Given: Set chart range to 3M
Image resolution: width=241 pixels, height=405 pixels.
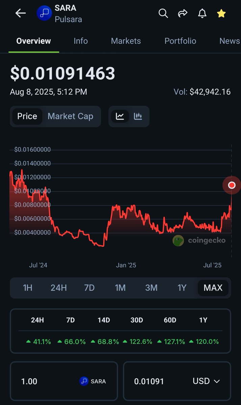Looking at the screenshot, I should (151, 288).
